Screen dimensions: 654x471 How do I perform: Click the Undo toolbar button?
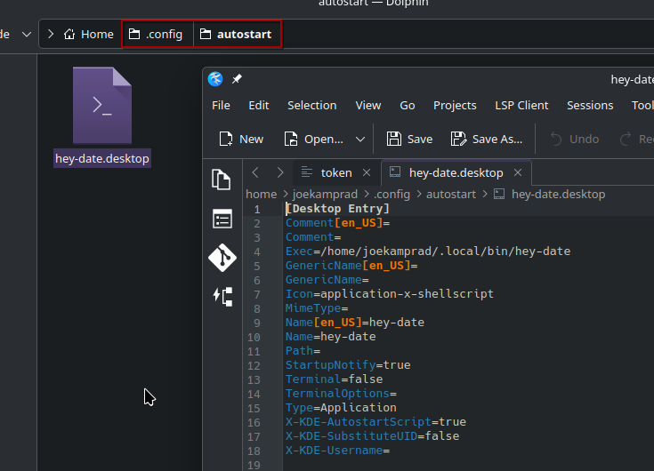[575, 139]
